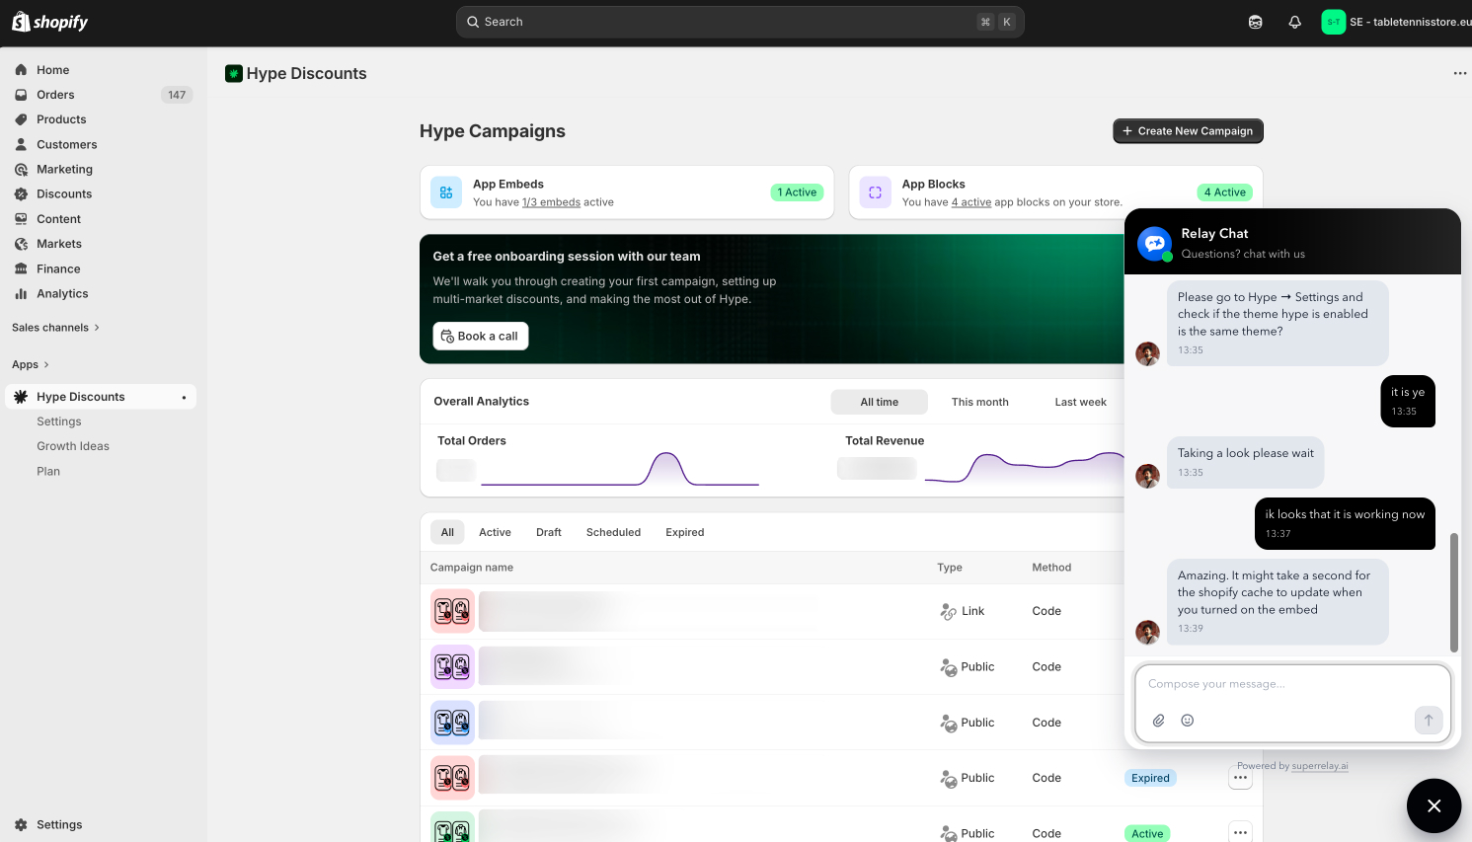Expand the Sales channels section

coord(55,328)
